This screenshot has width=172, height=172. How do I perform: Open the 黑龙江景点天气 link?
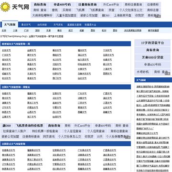point(35,160)
